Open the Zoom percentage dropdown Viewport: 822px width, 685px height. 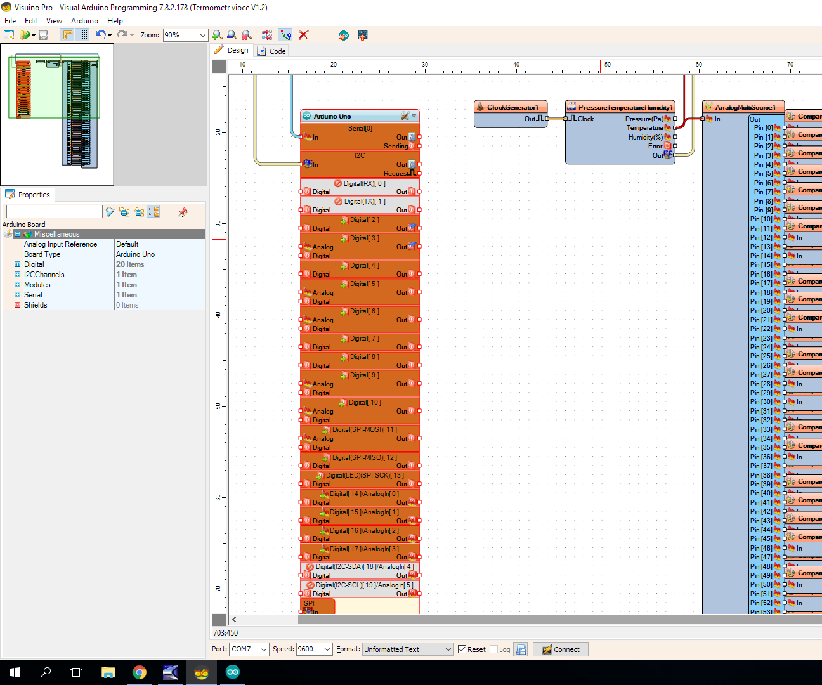point(202,36)
